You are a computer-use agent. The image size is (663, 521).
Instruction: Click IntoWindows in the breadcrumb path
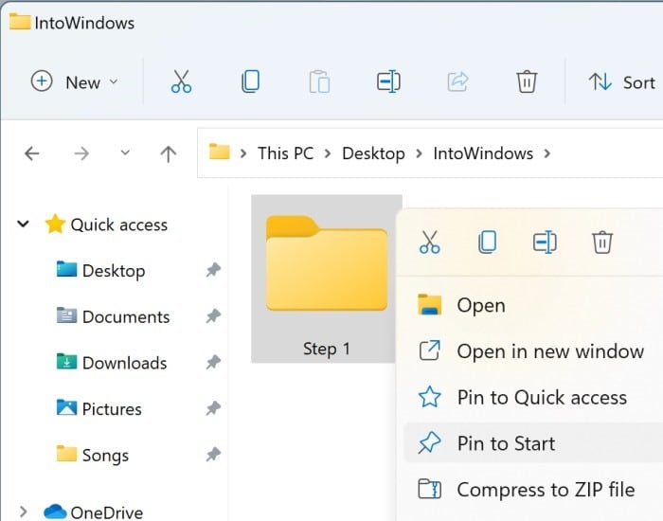pos(483,153)
